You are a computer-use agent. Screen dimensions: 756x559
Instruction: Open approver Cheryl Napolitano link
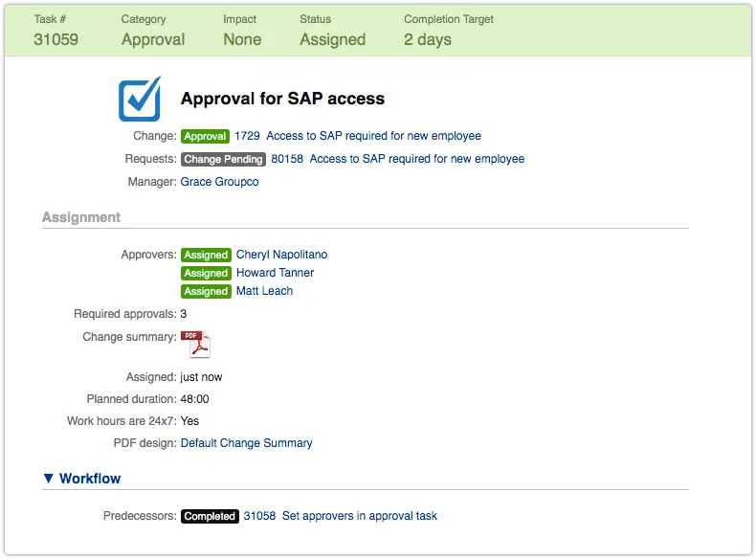coord(281,255)
